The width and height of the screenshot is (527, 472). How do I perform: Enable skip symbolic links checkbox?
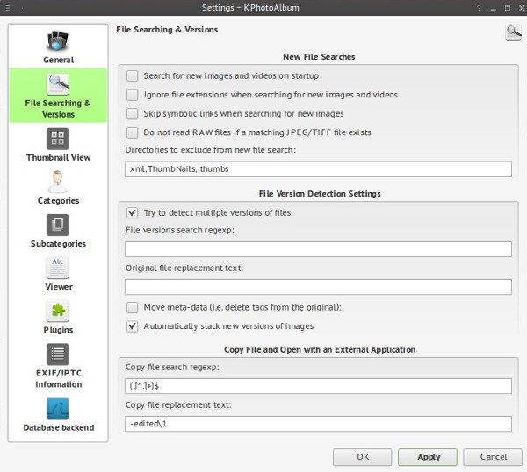pyautogui.click(x=132, y=113)
